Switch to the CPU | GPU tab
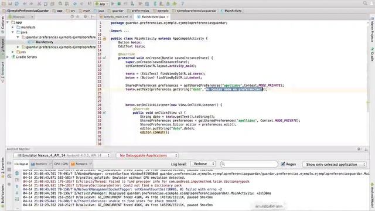Screen dimensions: 375x211 (61, 164)
